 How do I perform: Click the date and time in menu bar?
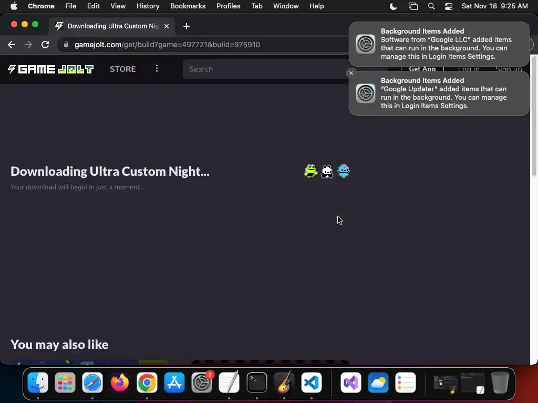pyautogui.click(x=494, y=6)
